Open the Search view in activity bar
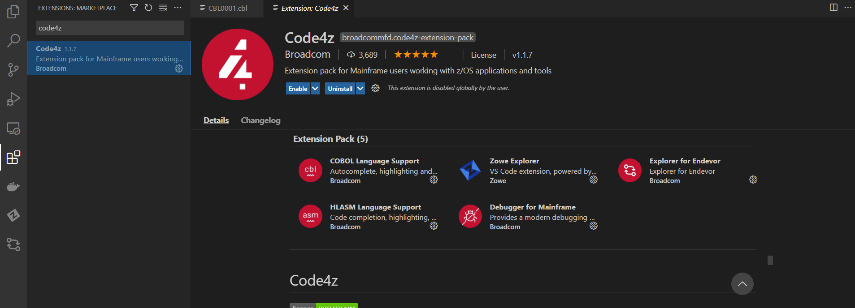This screenshot has height=308, width=855. point(13,40)
